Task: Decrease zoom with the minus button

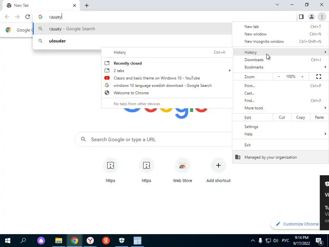Action: (279, 77)
